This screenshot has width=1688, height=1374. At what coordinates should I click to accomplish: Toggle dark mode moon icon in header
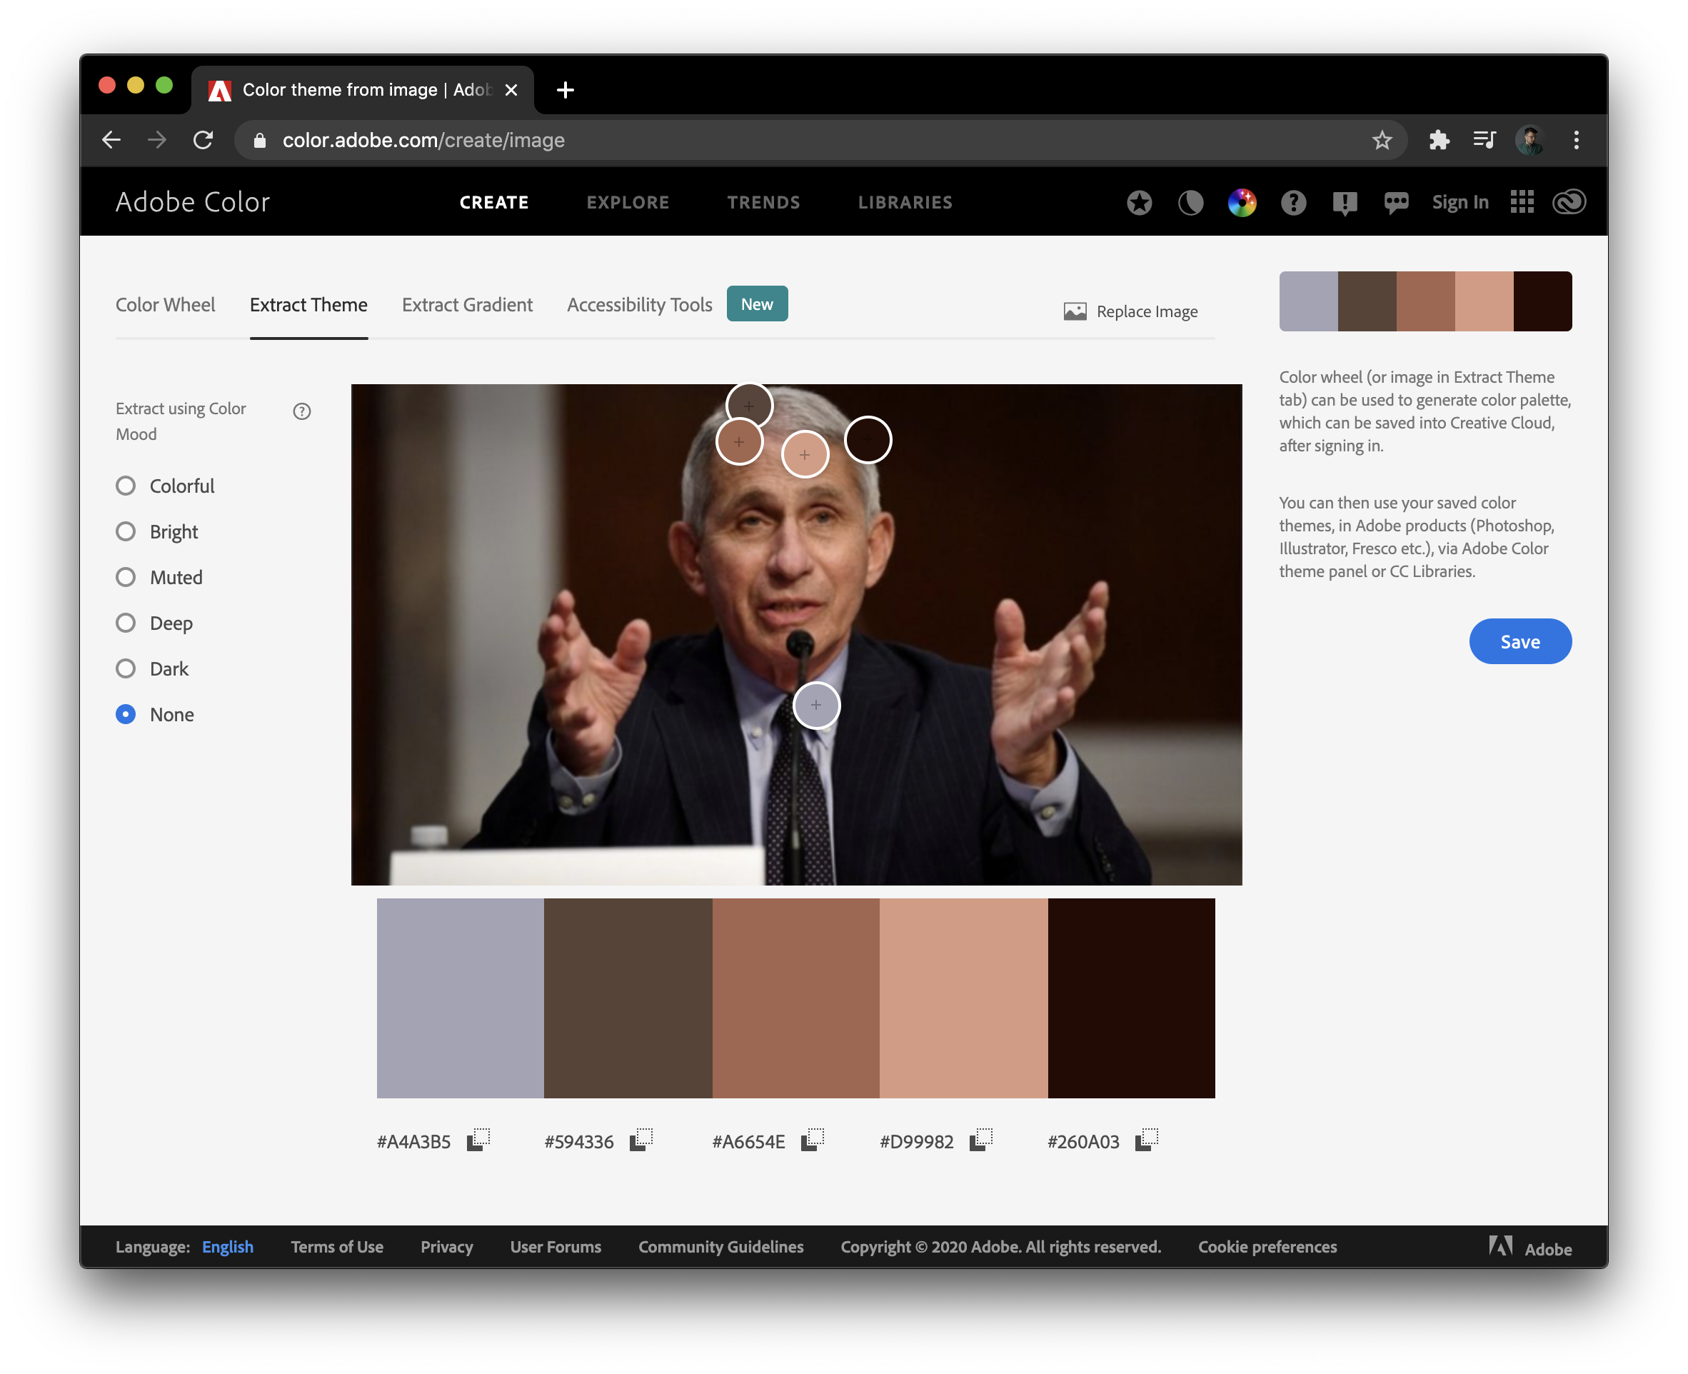[1190, 203]
